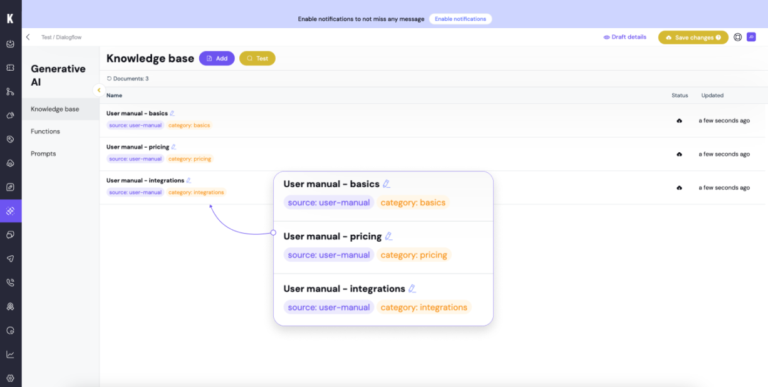Edit name of User manual - basics

tap(172, 113)
